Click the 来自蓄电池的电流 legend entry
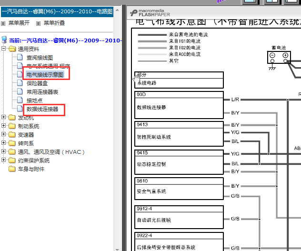This screenshot has width=301, height=251. pos(173,35)
